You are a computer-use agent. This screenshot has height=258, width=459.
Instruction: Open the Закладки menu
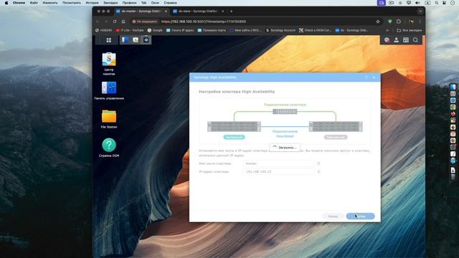tap(110, 3)
